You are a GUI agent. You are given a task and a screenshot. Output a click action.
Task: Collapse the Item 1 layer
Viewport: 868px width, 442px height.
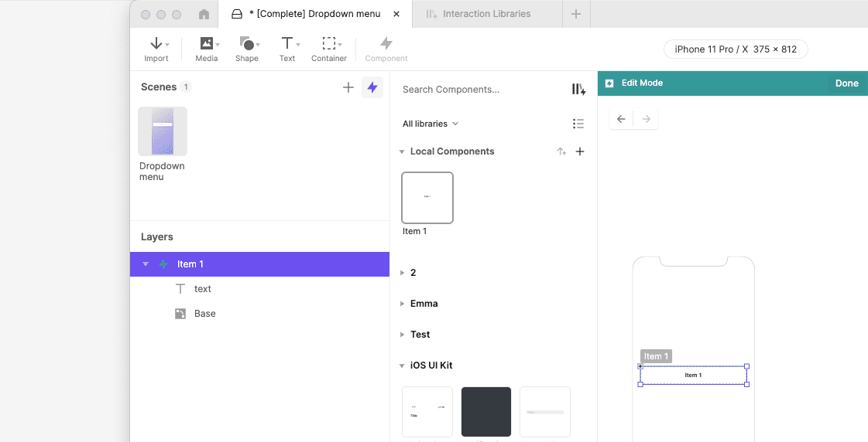146,264
